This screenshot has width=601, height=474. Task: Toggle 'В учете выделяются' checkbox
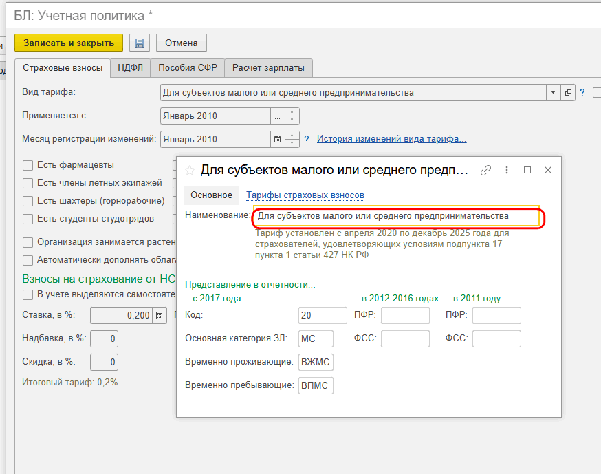(x=28, y=294)
